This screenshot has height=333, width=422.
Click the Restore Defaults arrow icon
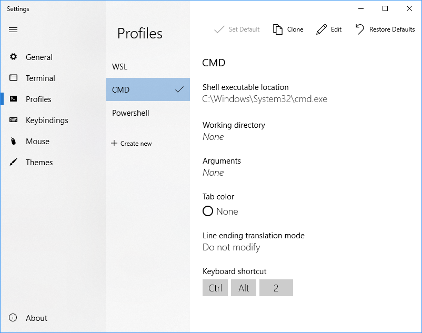tap(360, 29)
